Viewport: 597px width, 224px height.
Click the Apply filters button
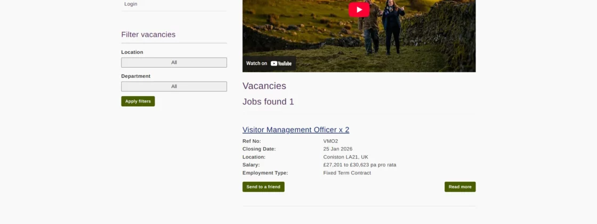coord(138,101)
